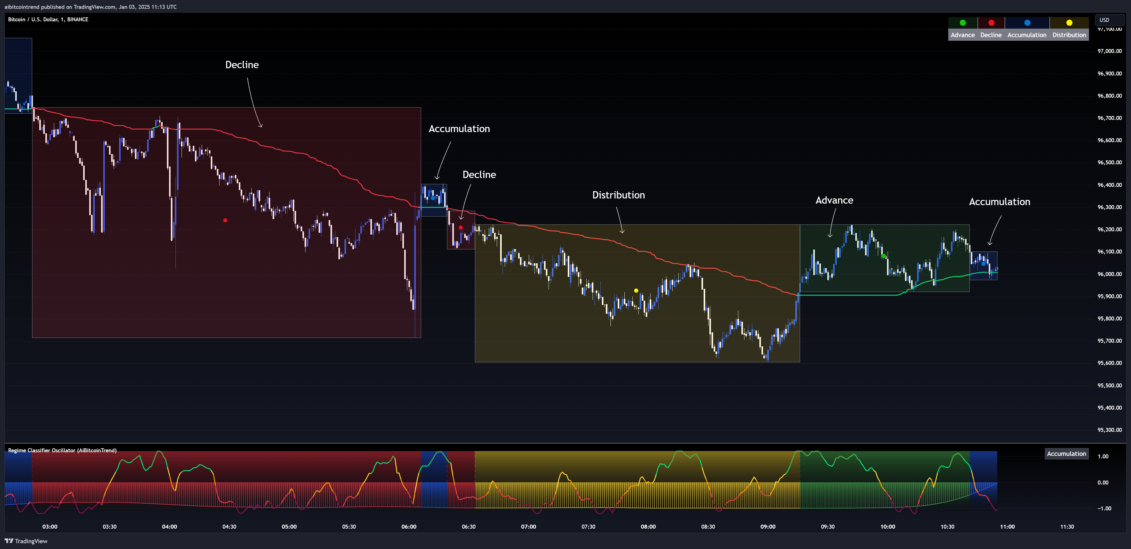
Task: Click the blue dot in first Accumulation box
Action: point(433,198)
